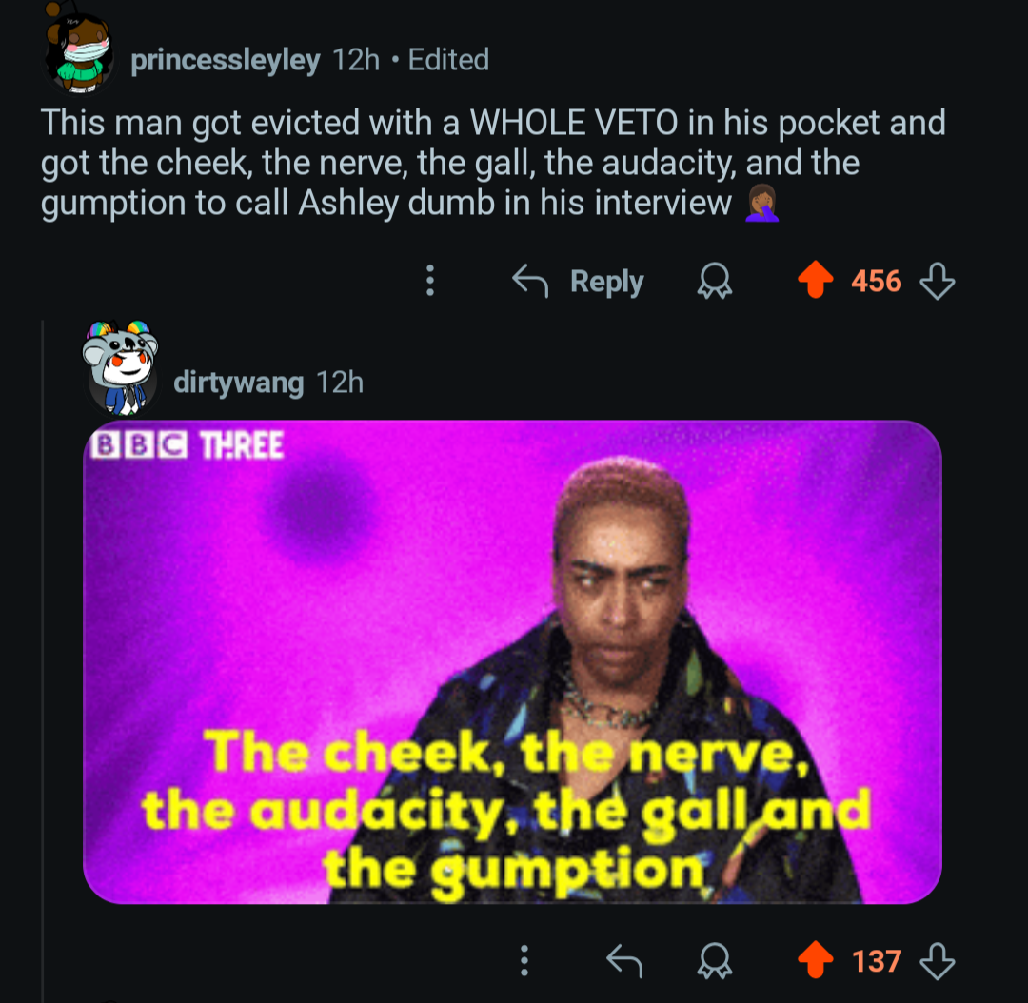Click the 456 vote count
The image size is (1028, 1003).
pyautogui.click(x=876, y=282)
